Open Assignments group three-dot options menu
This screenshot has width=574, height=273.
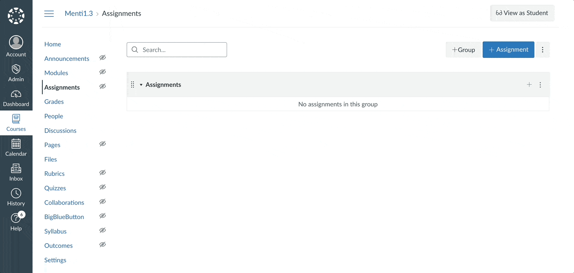[x=540, y=84]
